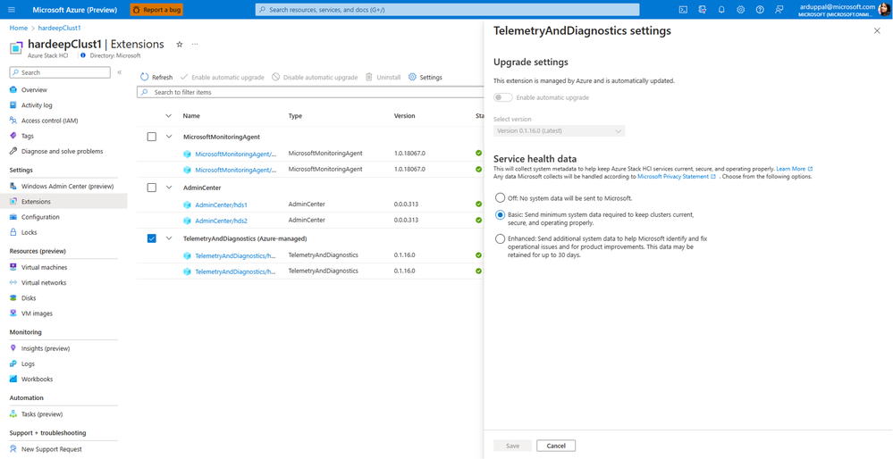Select the Enhanced service health data option
893x459 pixels.
(500, 238)
